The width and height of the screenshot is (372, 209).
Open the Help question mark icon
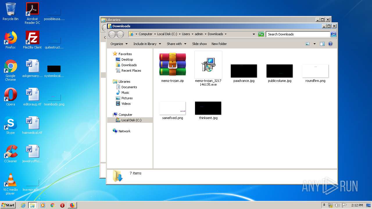click(330, 44)
